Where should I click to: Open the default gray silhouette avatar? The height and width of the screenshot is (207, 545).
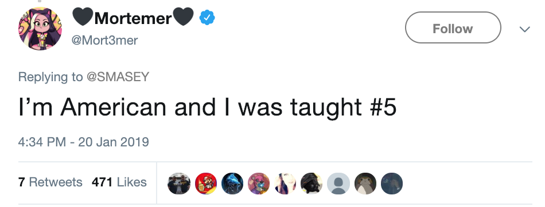338,184
